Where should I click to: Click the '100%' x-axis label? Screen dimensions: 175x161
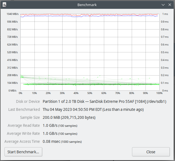point(159,93)
